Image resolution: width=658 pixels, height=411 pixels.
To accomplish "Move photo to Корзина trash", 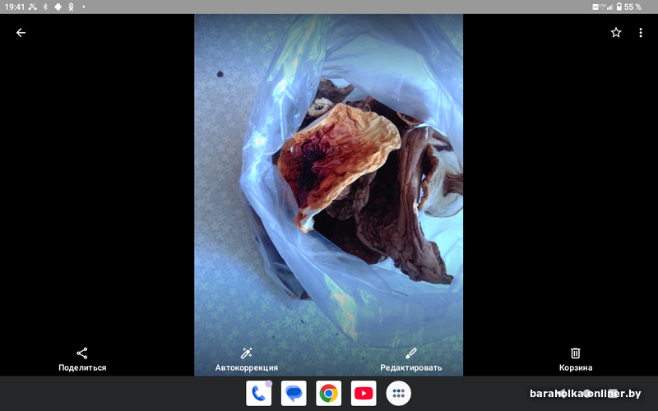I will click(575, 360).
